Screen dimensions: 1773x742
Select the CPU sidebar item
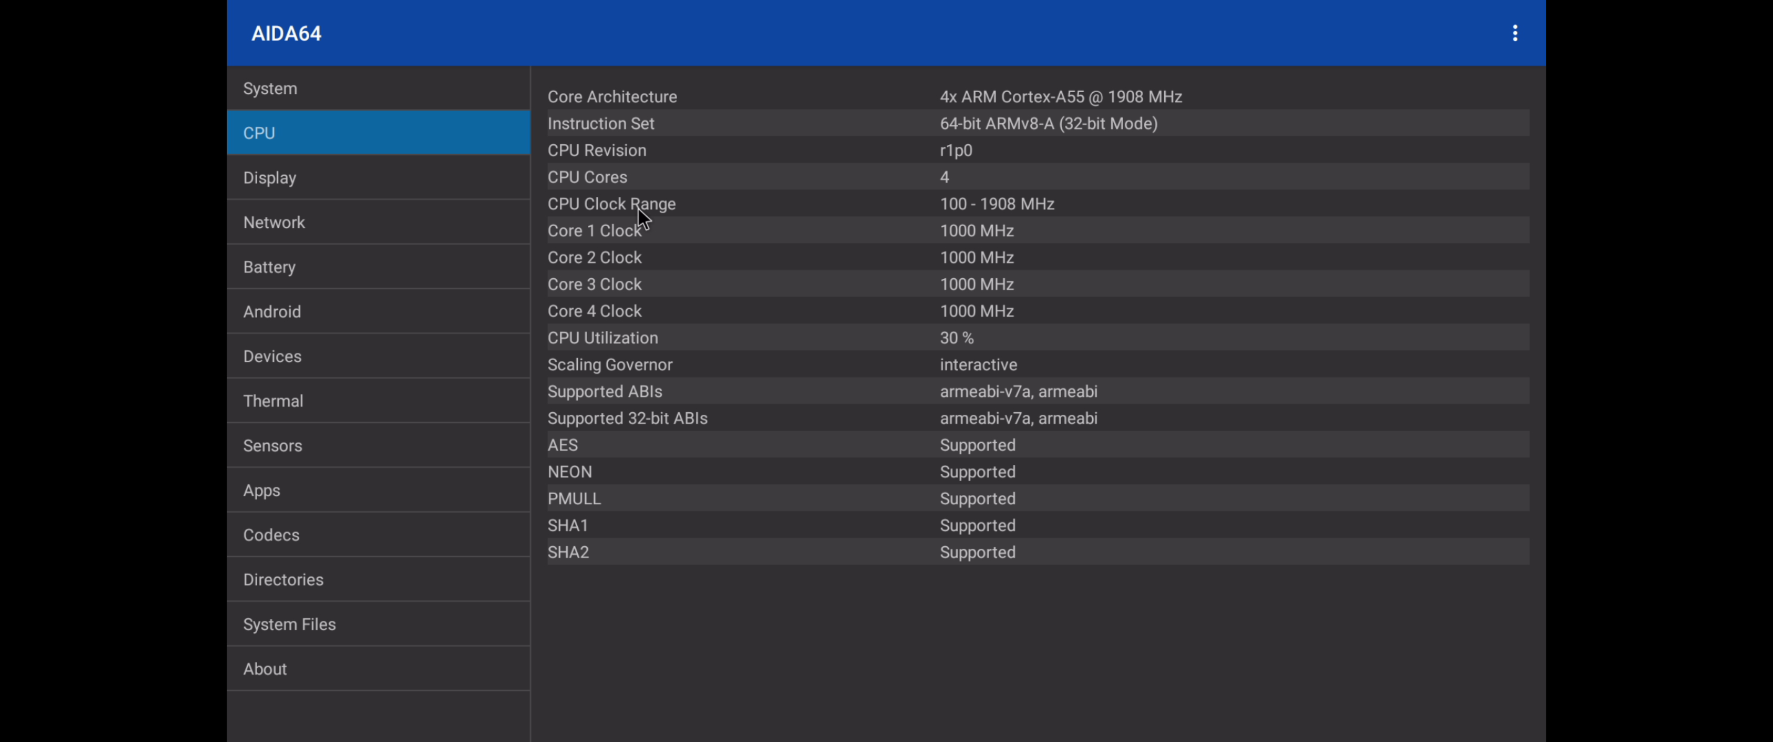378,133
